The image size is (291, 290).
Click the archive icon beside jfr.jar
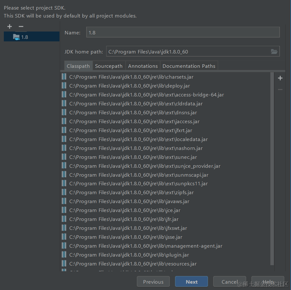pos(64,219)
